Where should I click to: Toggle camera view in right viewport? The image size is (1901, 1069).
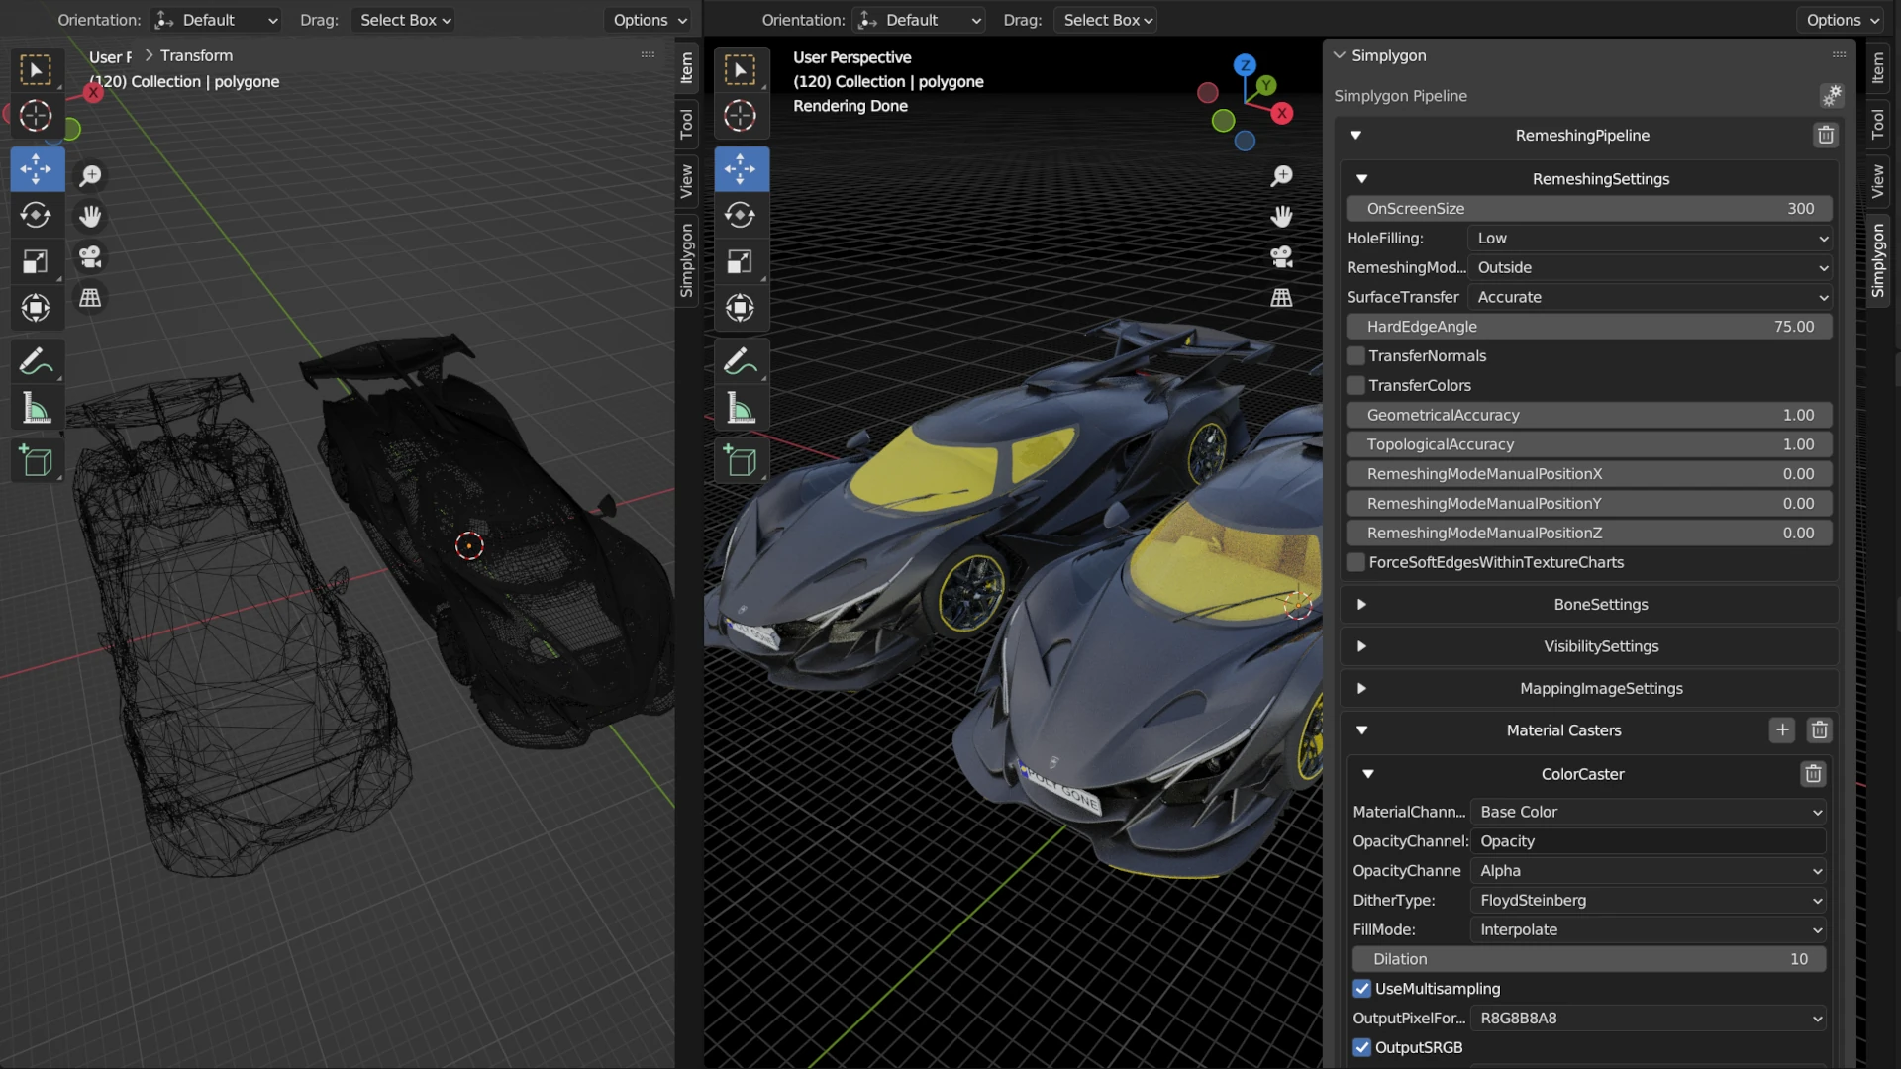1281,257
